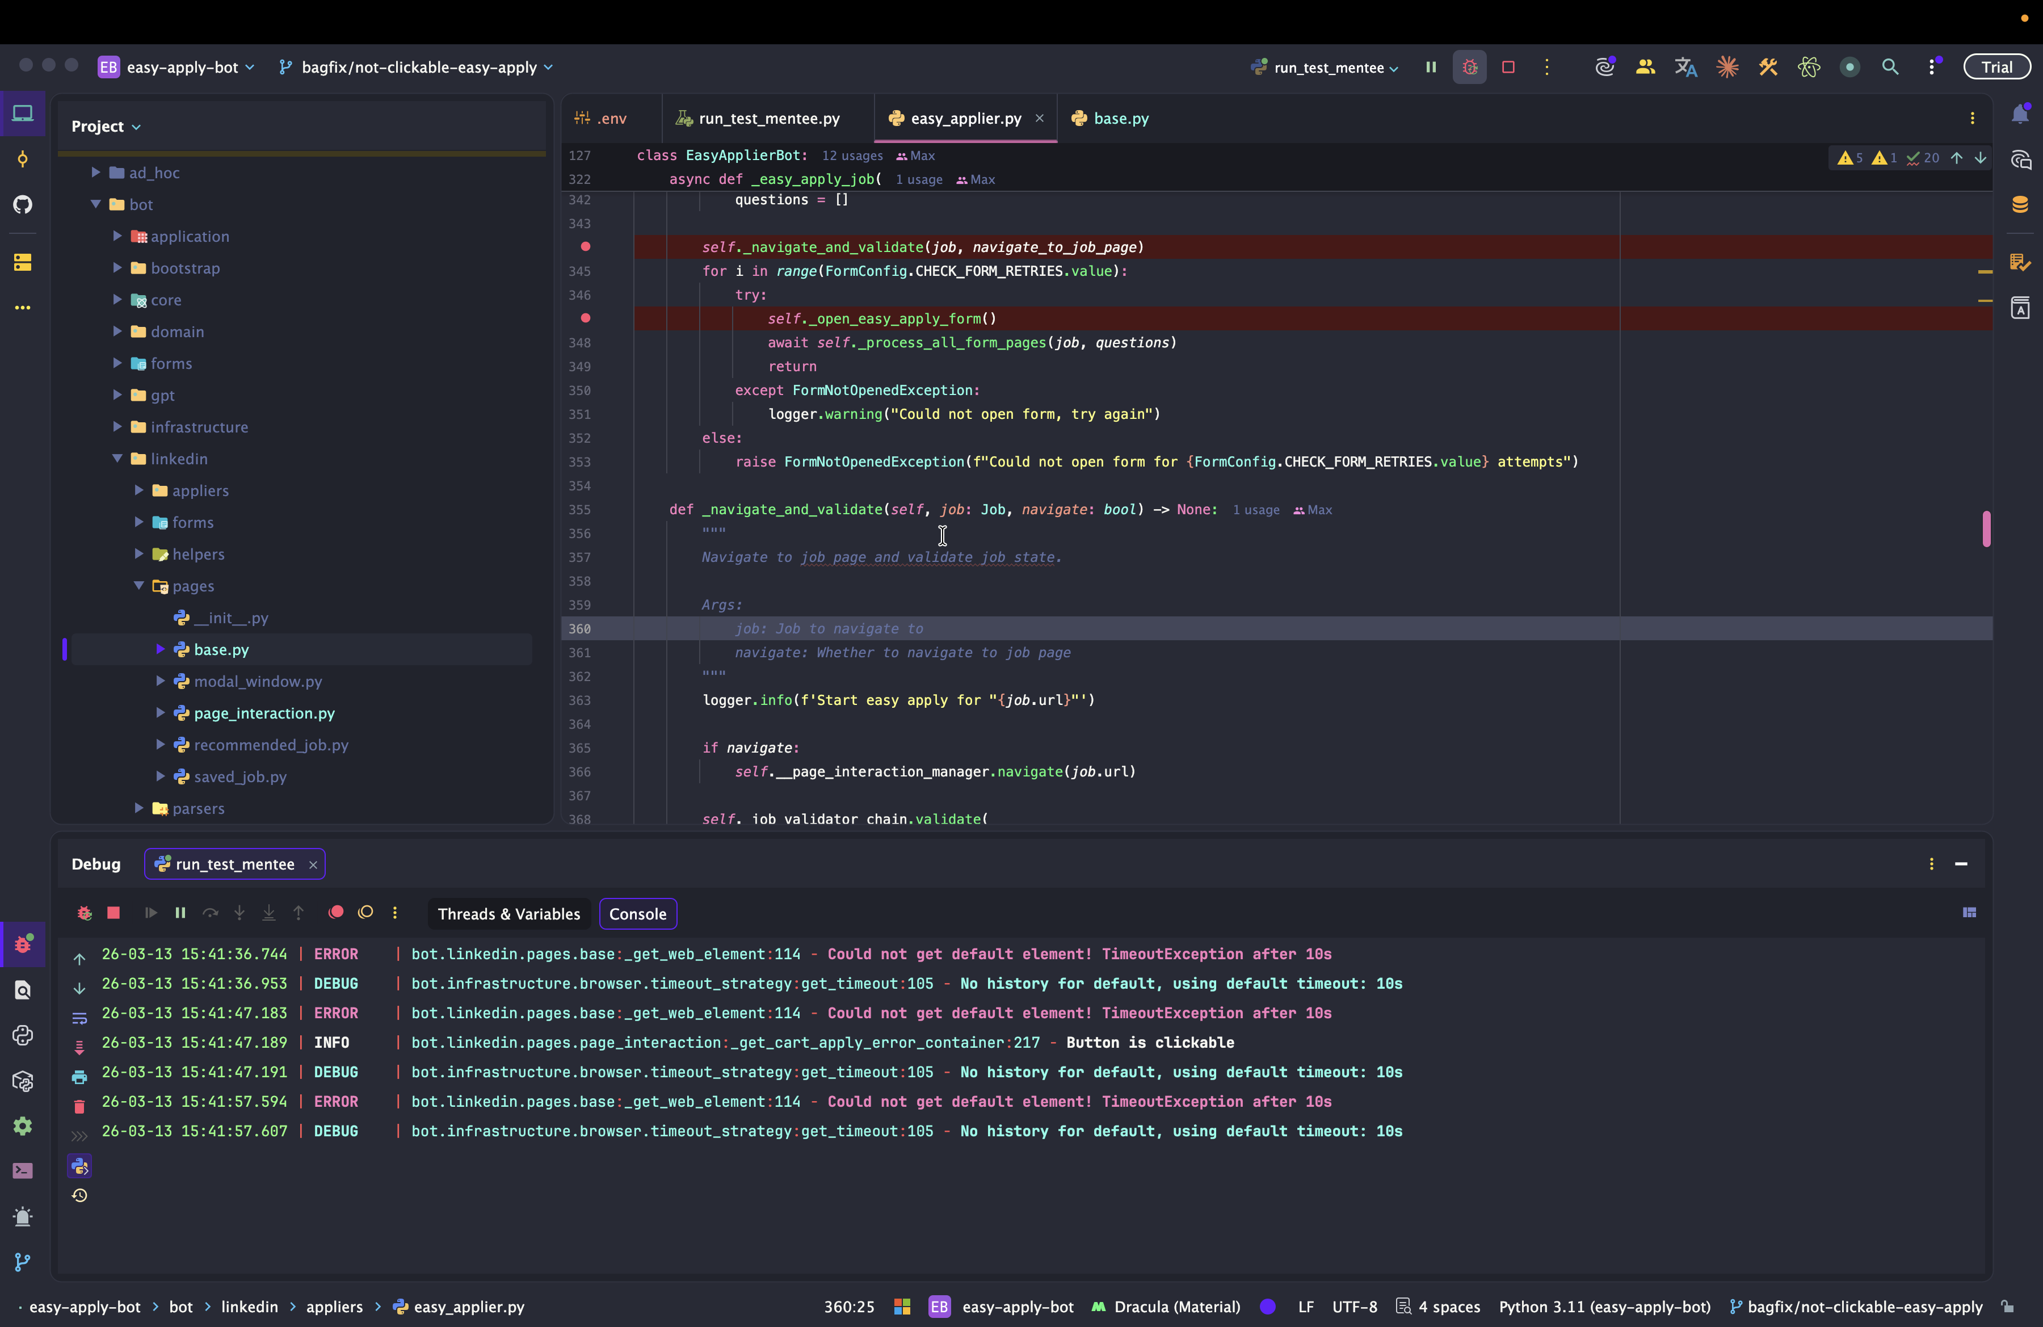Expand the appliers folder in tree
This screenshot has height=1327, width=2043.
point(139,490)
